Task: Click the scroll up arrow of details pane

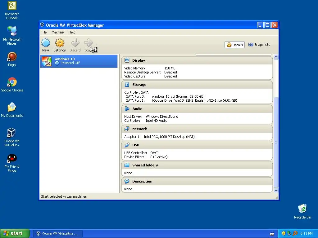Action: (x=276, y=57)
